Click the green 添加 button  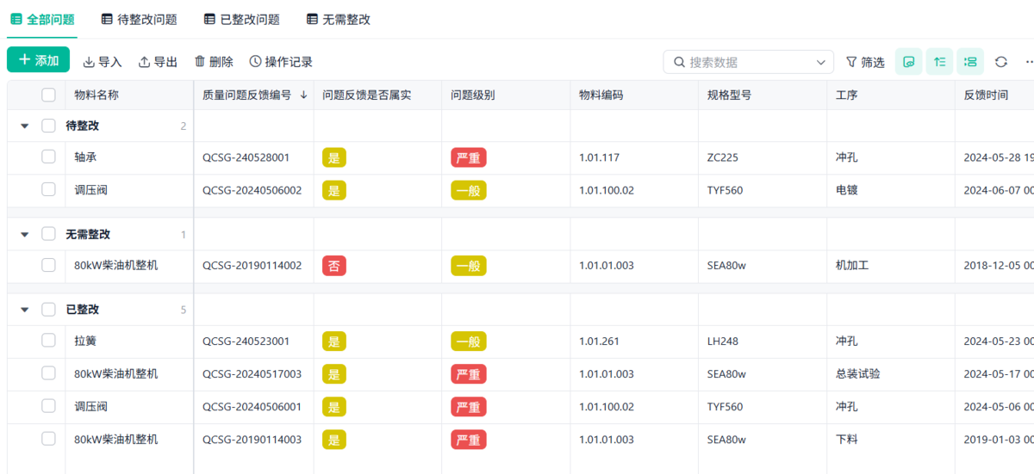click(39, 60)
